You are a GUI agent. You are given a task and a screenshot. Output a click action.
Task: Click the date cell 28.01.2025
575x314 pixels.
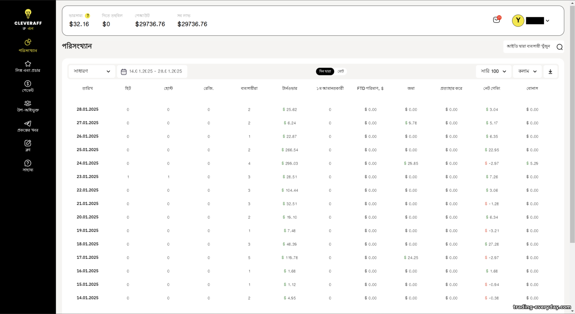(87, 110)
